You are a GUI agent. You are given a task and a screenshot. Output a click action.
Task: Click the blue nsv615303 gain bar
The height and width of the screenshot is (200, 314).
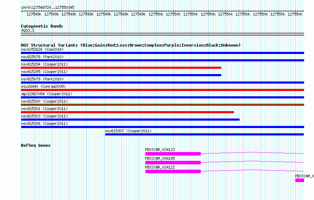tap(130, 120)
